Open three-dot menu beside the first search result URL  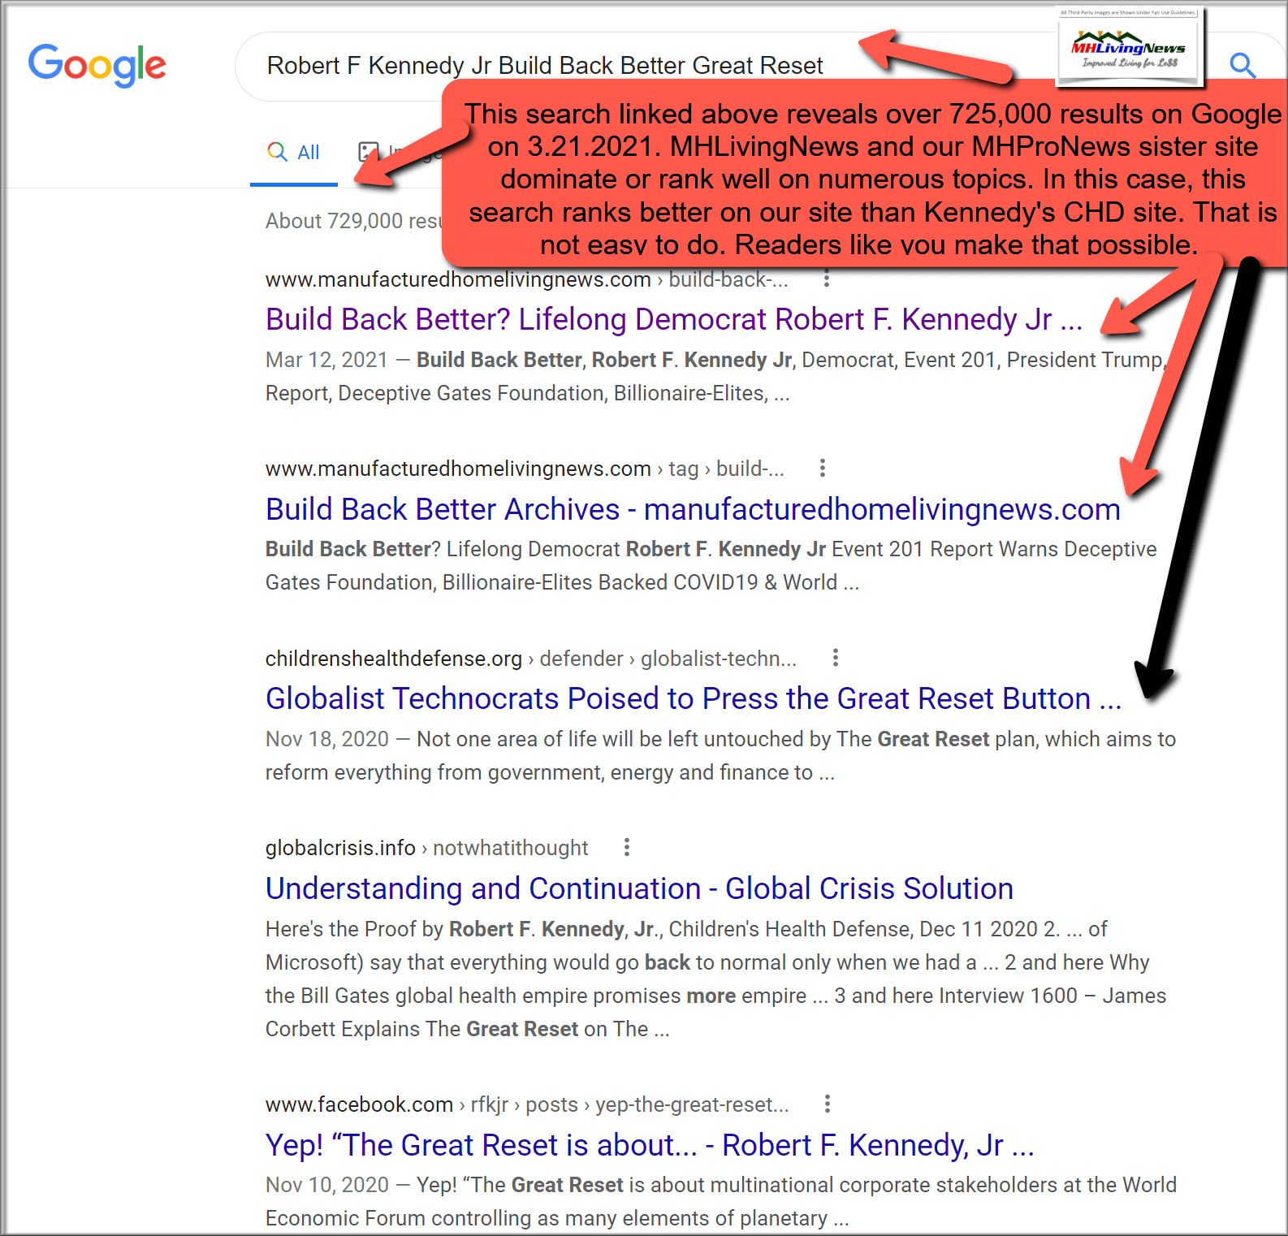[x=826, y=279]
